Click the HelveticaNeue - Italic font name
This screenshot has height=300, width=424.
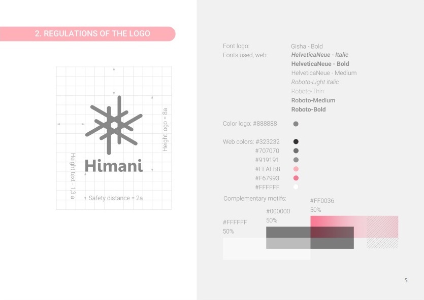pos(319,55)
